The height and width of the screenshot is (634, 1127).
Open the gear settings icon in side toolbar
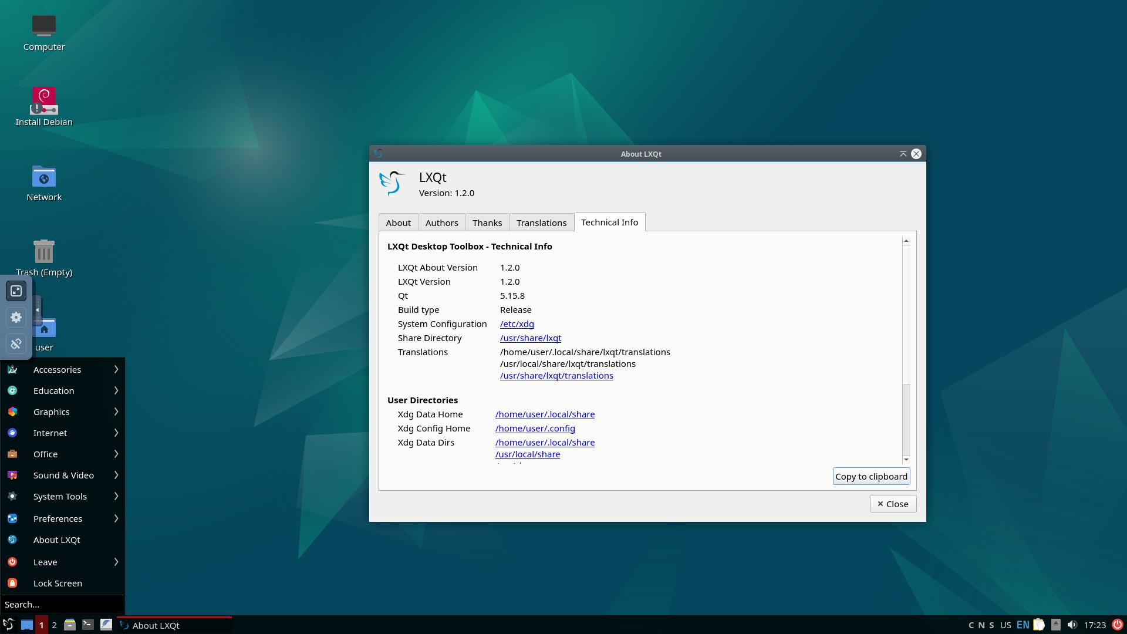tap(16, 317)
